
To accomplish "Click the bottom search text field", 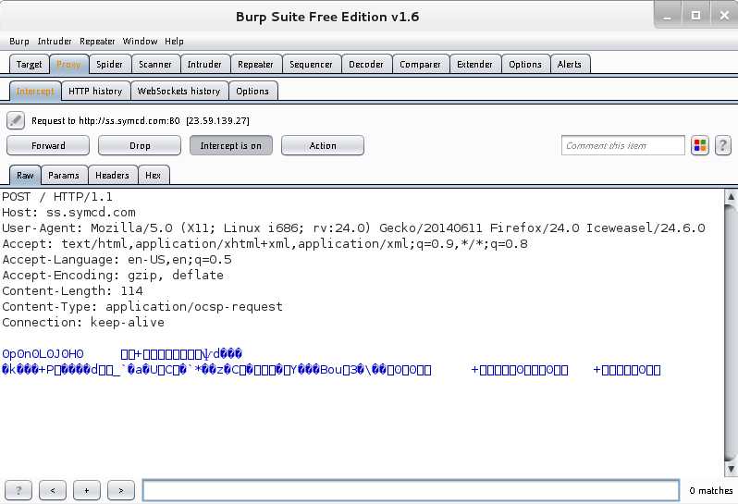I will pyautogui.click(x=411, y=490).
